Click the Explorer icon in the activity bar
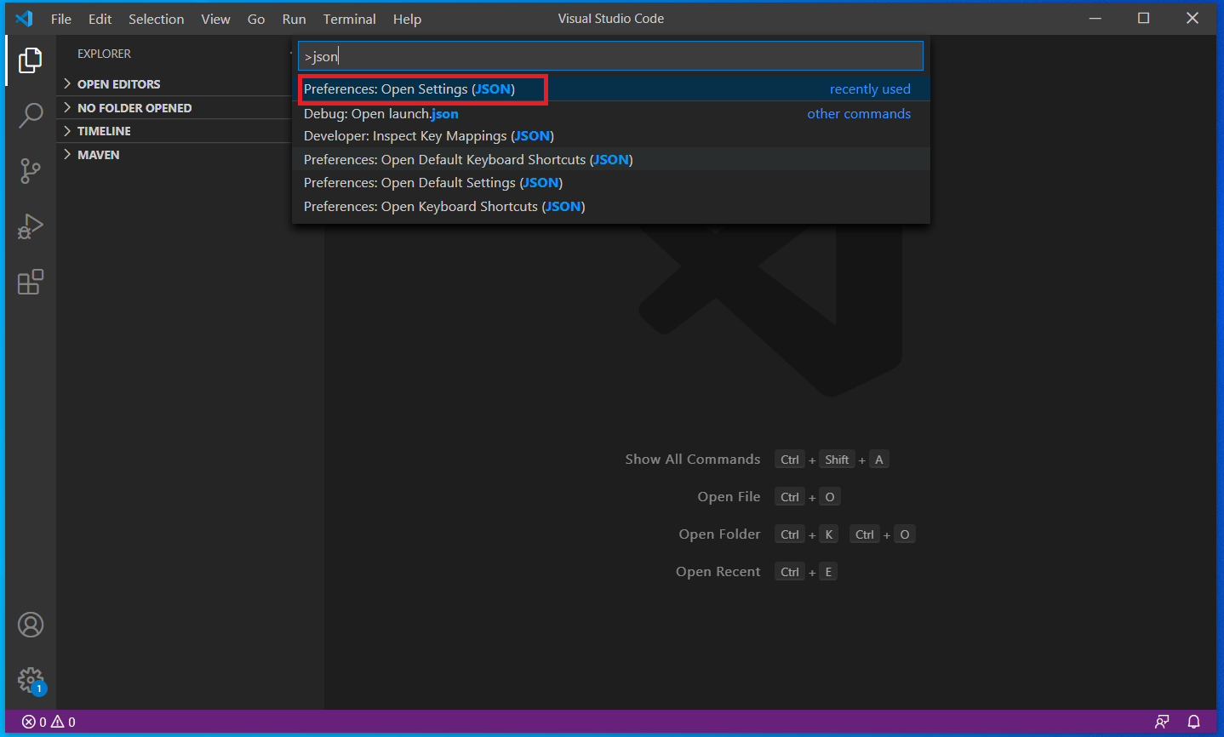 tap(31, 60)
